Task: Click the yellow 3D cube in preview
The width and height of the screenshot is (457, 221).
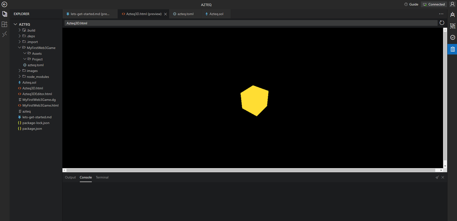Action: 254,100
